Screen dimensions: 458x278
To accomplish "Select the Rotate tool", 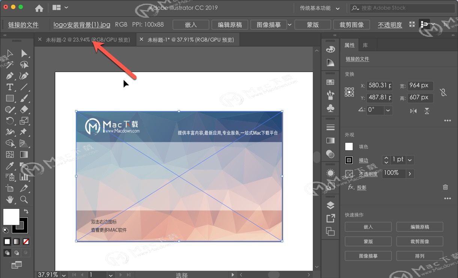I will [x=10, y=121].
